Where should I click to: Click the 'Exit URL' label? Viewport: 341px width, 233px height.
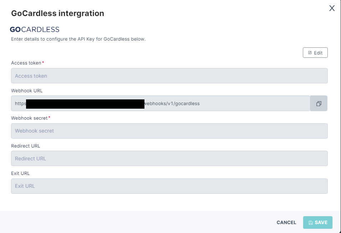coord(20,173)
